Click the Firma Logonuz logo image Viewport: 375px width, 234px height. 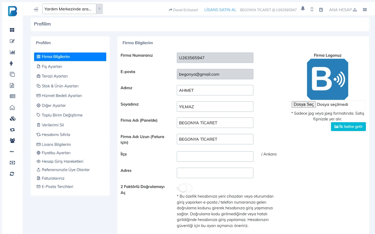click(328, 79)
